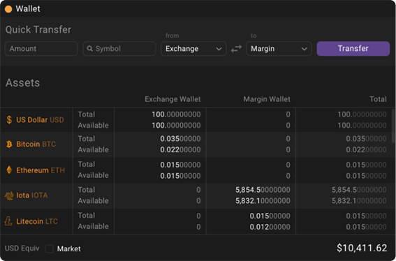Viewport: 396px width, 261px height.
Task: Click the Litecoin LTC coin icon
Action: click(x=8, y=221)
